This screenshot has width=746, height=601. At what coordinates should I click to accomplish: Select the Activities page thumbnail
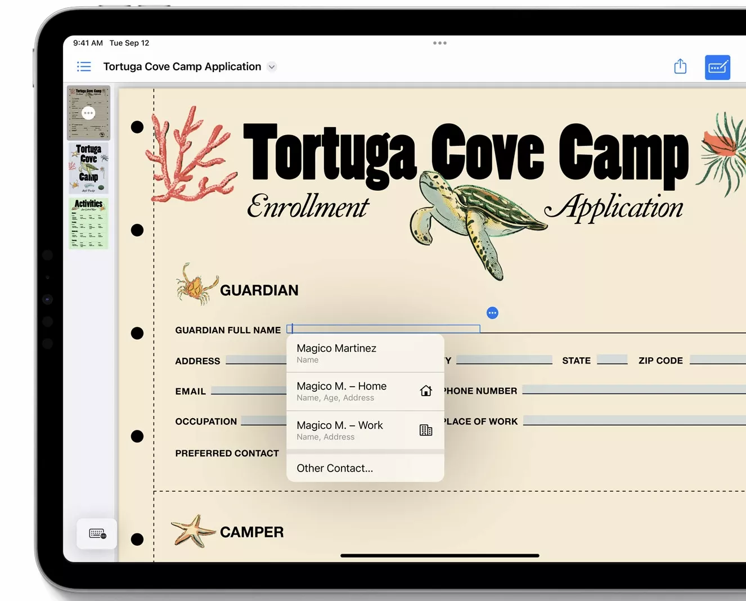[x=88, y=223]
